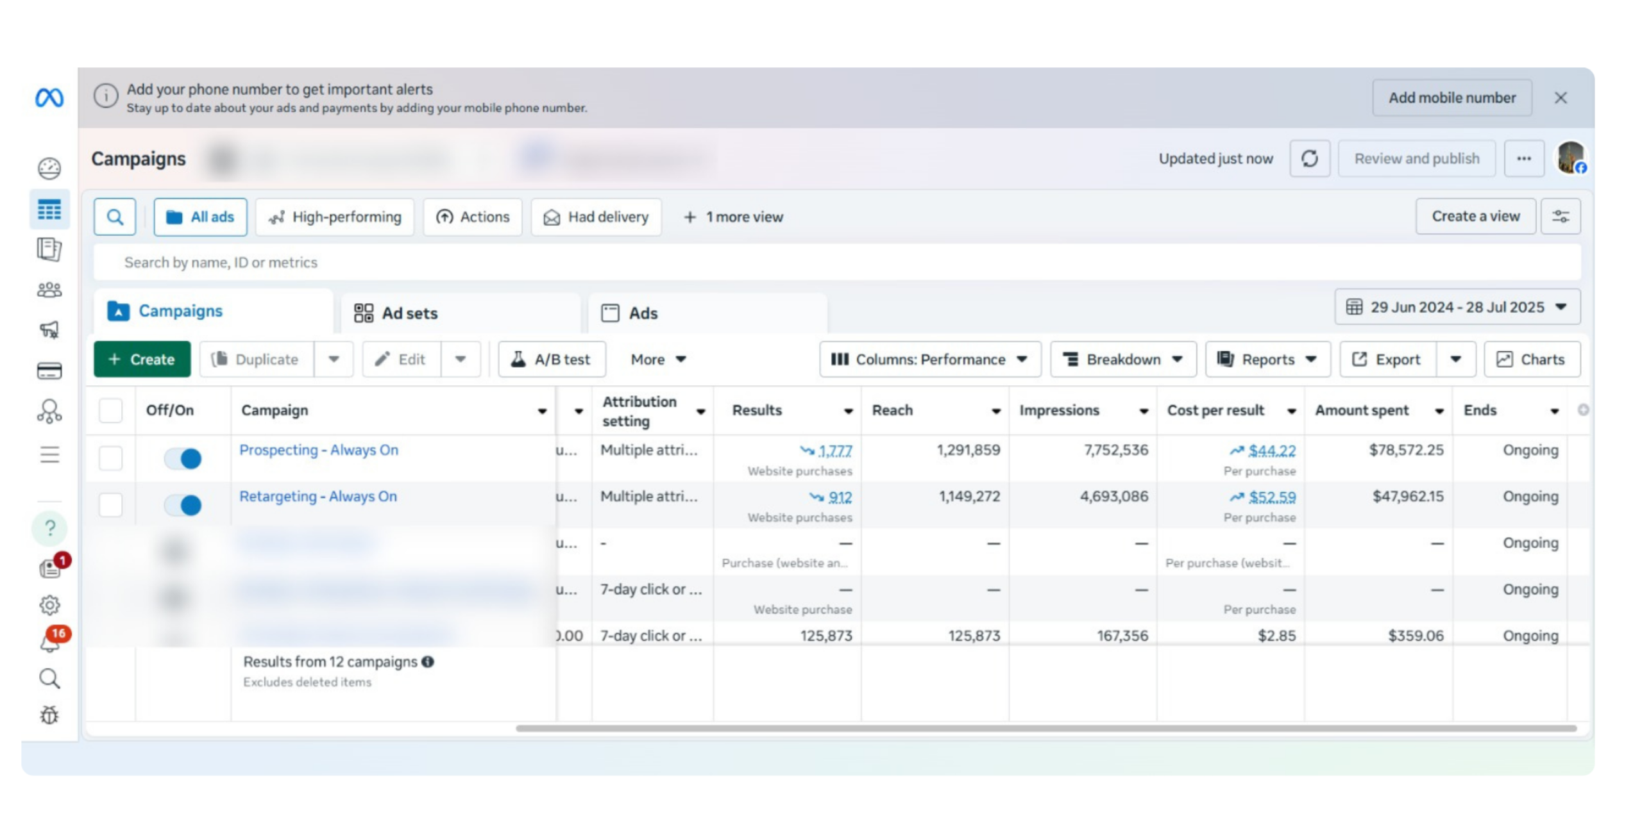
Task: Click the green Create button
Action: point(142,360)
